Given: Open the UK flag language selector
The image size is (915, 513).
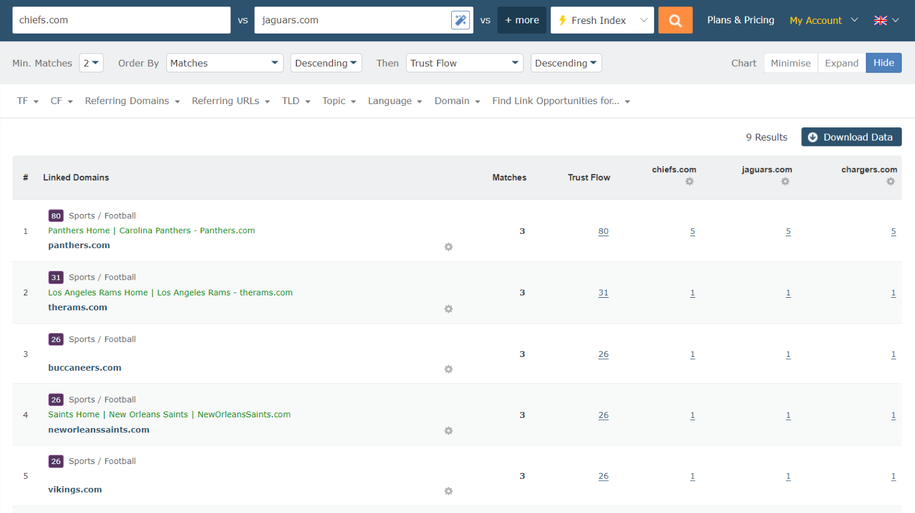Looking at the screenshot, I should (886, 20).
